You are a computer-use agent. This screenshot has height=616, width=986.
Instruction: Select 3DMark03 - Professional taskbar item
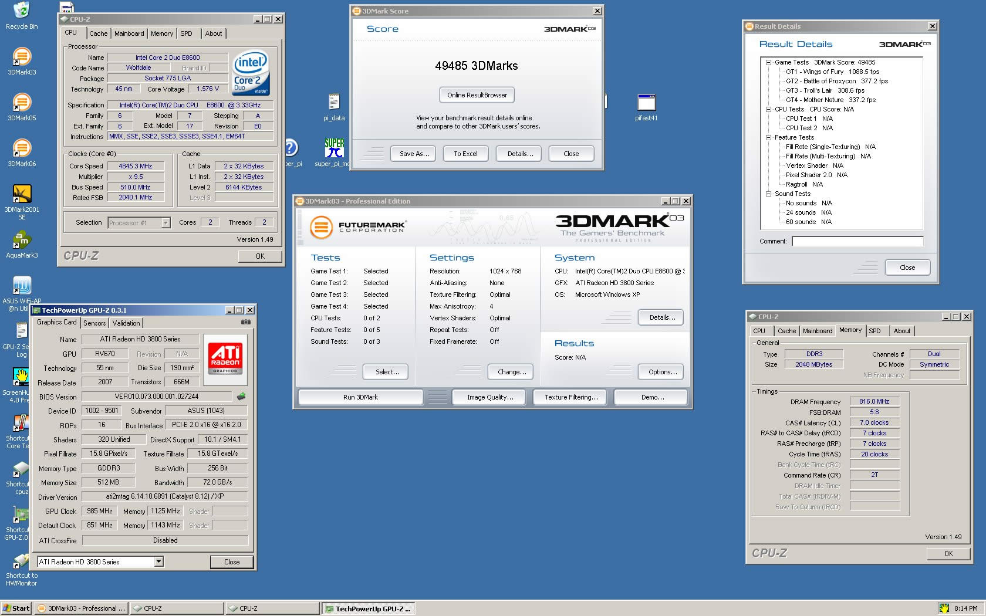pos(81,608)
